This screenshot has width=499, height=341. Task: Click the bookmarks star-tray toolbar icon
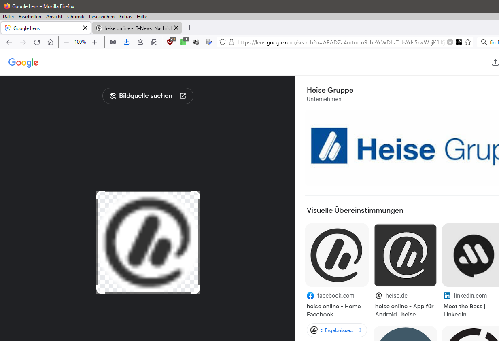[140, 42]
